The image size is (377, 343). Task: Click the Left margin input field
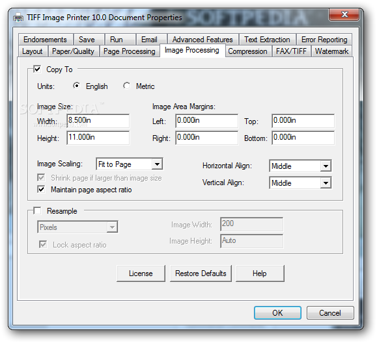(207, 121)
